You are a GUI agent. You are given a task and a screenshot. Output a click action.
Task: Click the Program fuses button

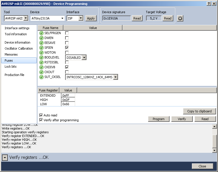159,119
